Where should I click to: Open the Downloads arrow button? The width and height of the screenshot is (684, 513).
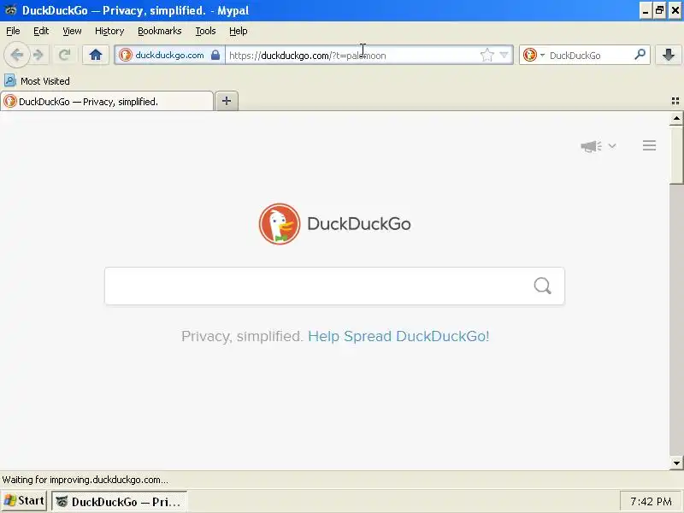(x=669, y=55)
